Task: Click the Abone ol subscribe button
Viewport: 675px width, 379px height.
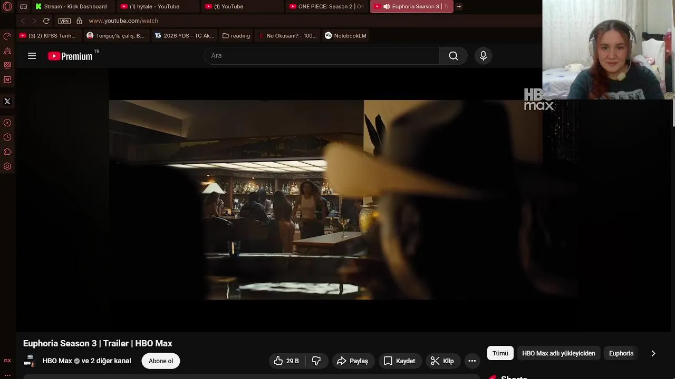Action: pos(161,361)
